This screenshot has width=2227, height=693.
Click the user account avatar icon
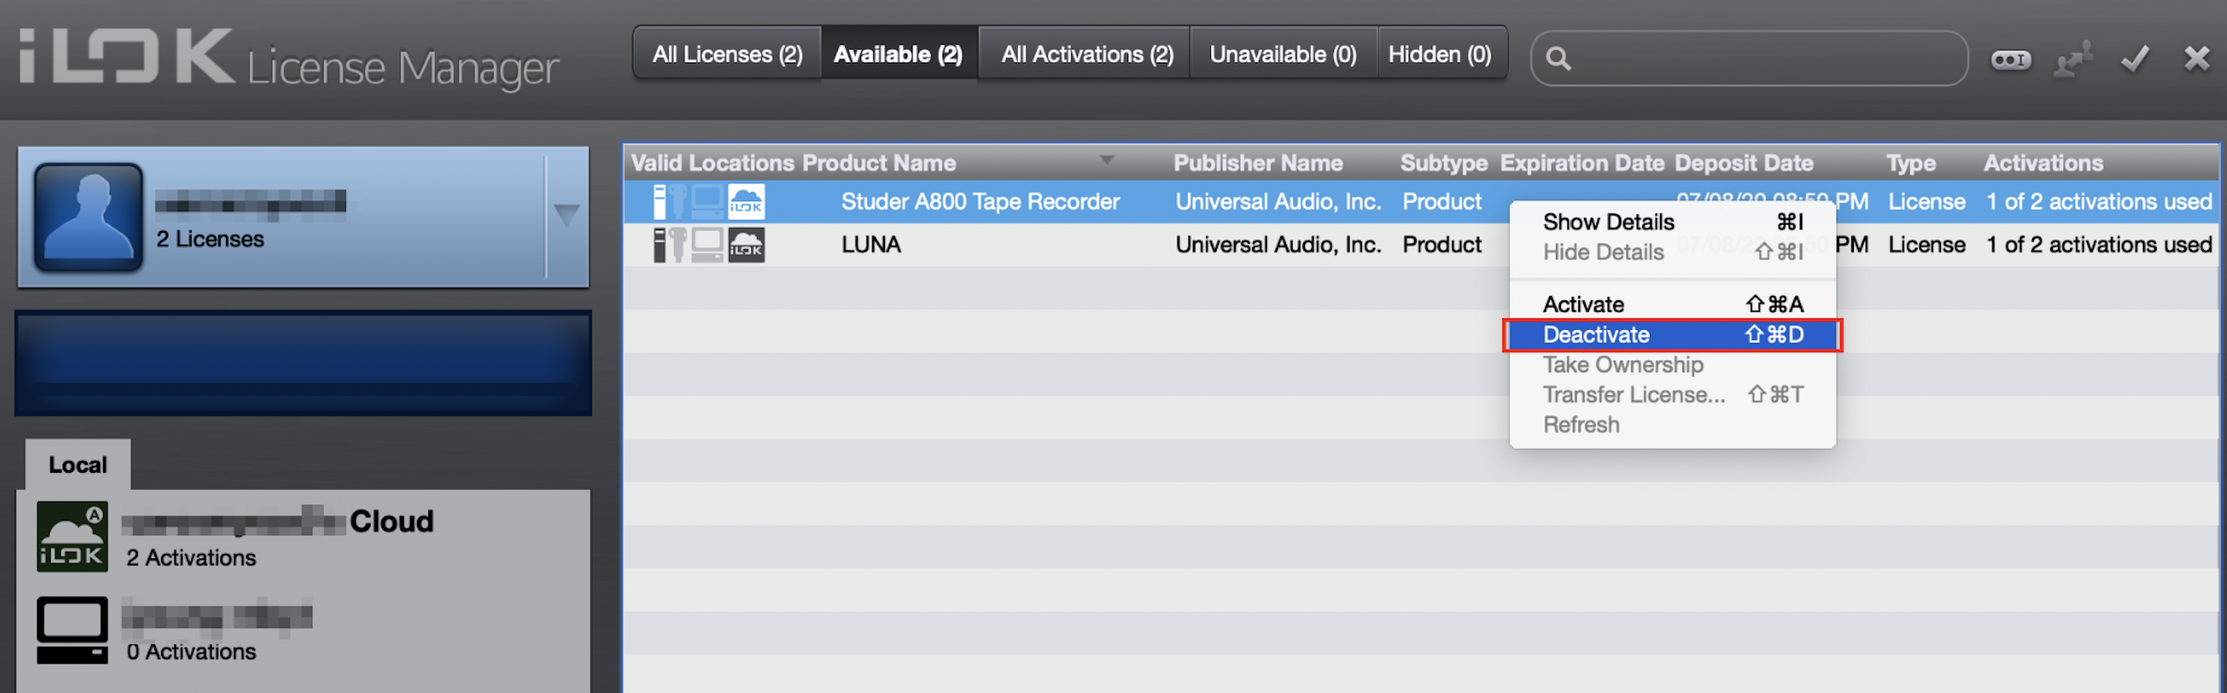pyautogui.click(x=88, y=217)
